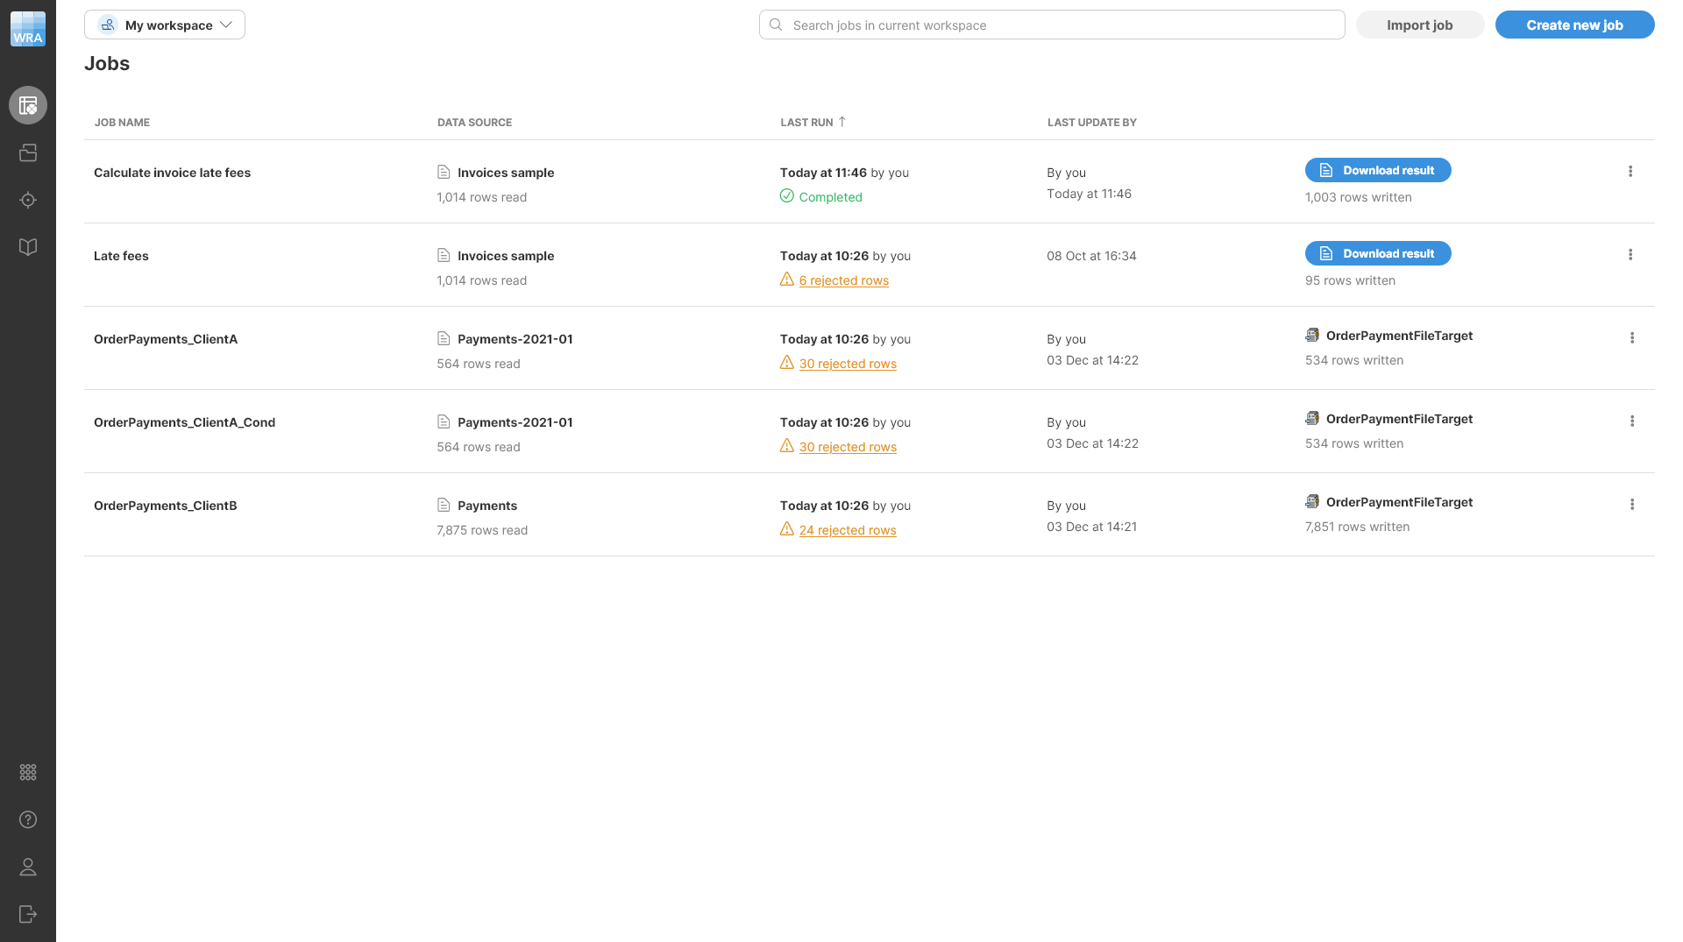Click the logout icon at sidebar bottom
This screenshot has width=1683, height=942.
click(x=27, y=914)
